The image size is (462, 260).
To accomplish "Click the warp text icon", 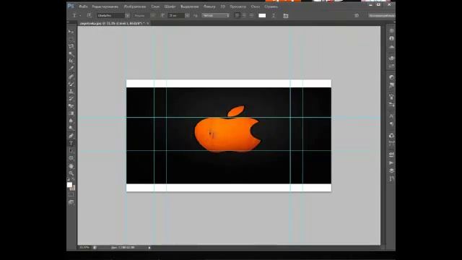I will click(274, 16).
